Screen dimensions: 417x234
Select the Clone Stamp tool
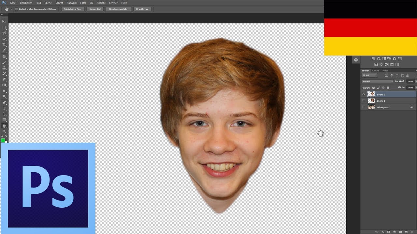point(4,68)
